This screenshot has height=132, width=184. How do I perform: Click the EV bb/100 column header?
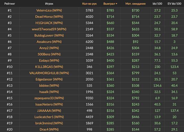pos(174,4)
